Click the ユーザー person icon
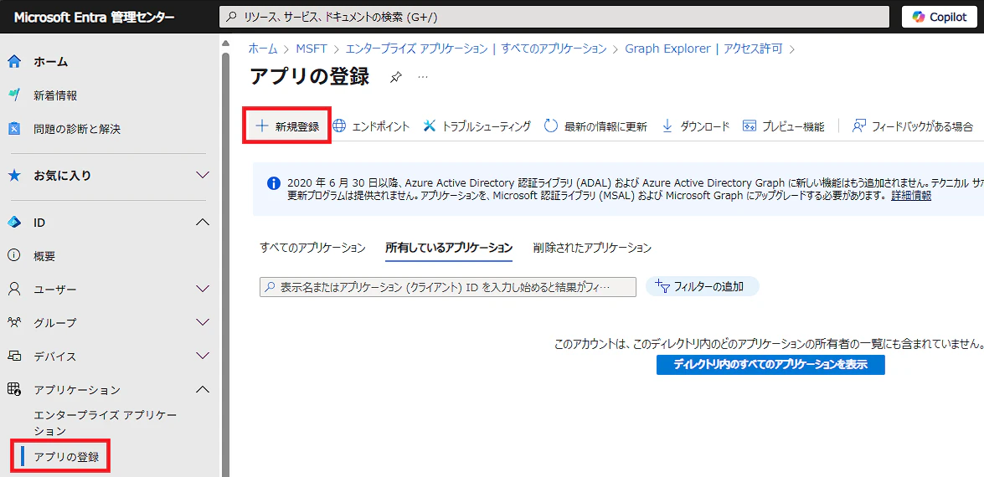The width and height of the screenshot is (984, 477). point(13,290)
